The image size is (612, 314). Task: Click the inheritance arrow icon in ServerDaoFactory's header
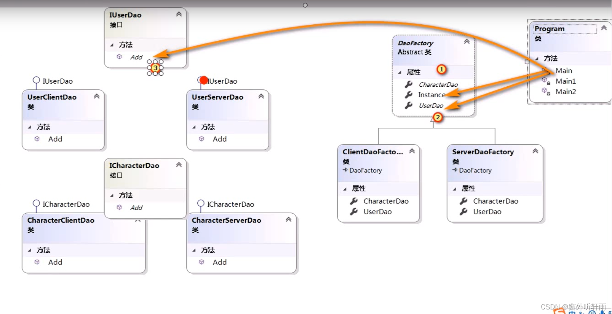pos(455,170)
